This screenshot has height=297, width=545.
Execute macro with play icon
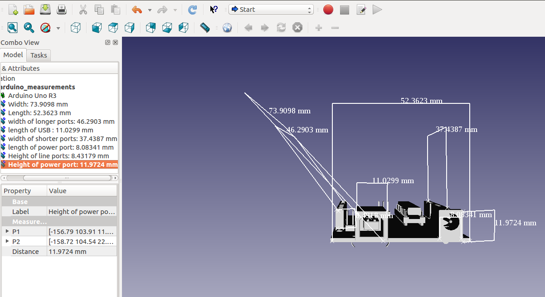click(377, 10)
